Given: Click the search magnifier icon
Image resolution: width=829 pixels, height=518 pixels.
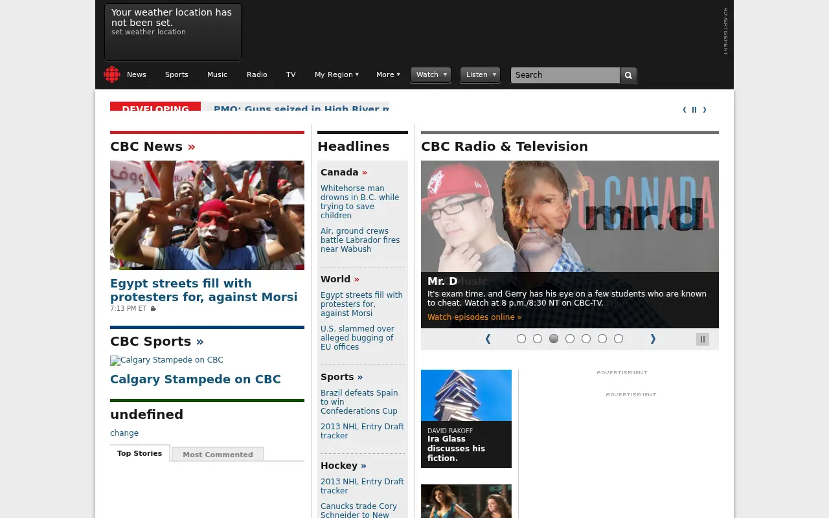Looking at the screenshot, I should [628, 75].
